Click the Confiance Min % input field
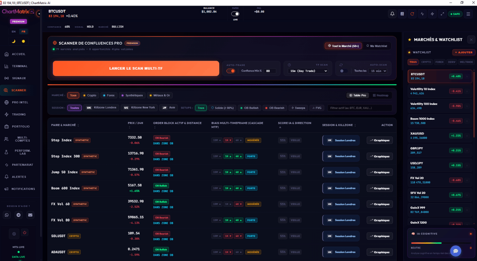Image resolution: width=477 pixels, height=261 pixels. 270,71
